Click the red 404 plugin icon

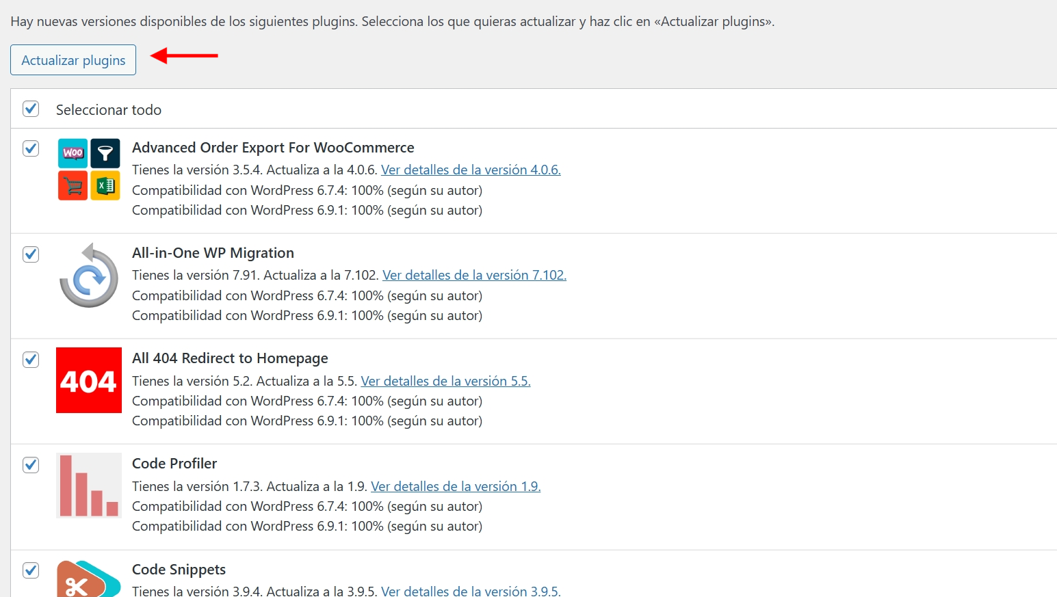pyautogui.click(x=89, y=380)
